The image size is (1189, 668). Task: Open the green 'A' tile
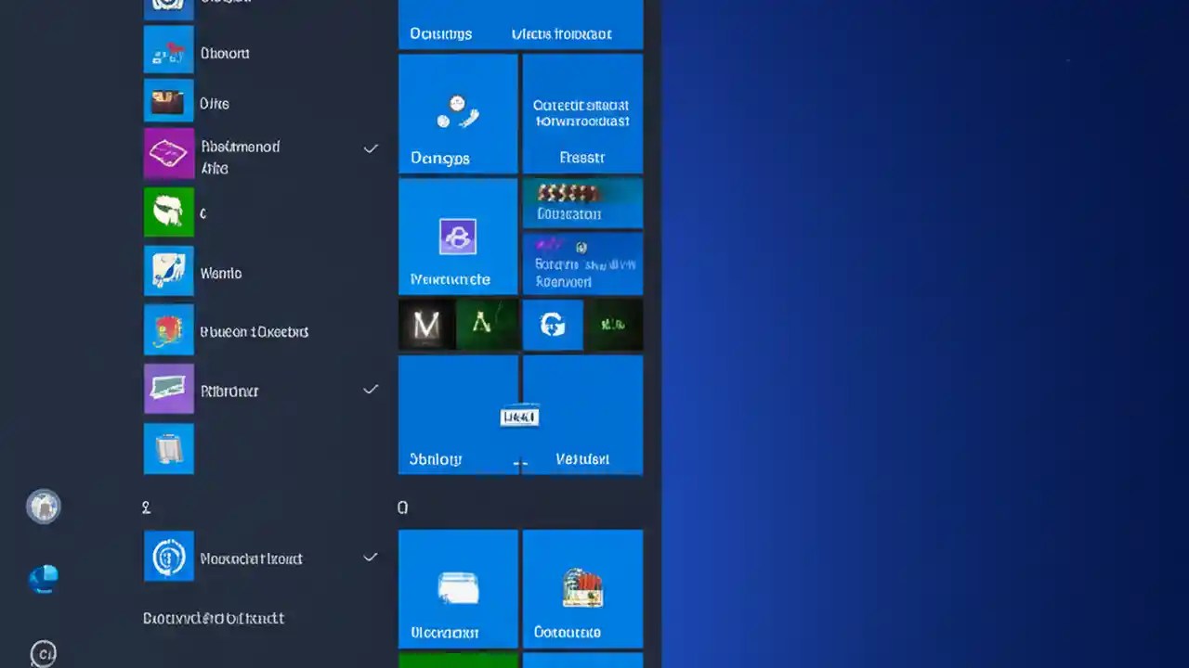[487, 325]
